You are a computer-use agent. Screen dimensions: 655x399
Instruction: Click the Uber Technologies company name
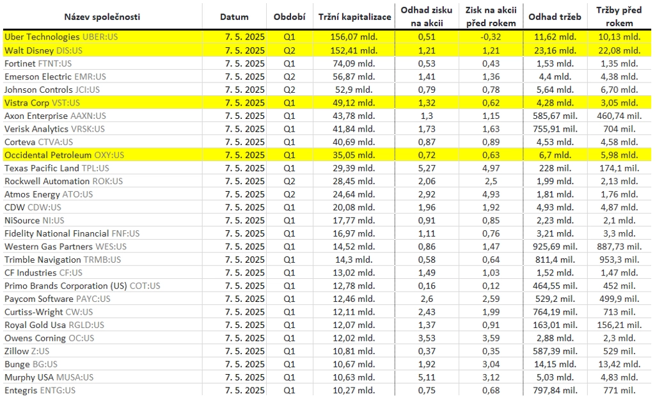pos(42,36)
